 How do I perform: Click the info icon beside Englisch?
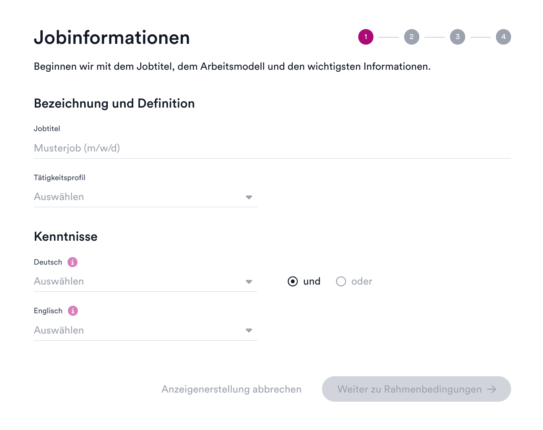(x=73, y=311)
